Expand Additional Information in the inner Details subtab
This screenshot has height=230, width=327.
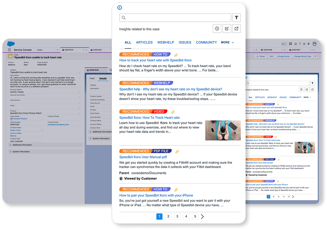[101, 132]
